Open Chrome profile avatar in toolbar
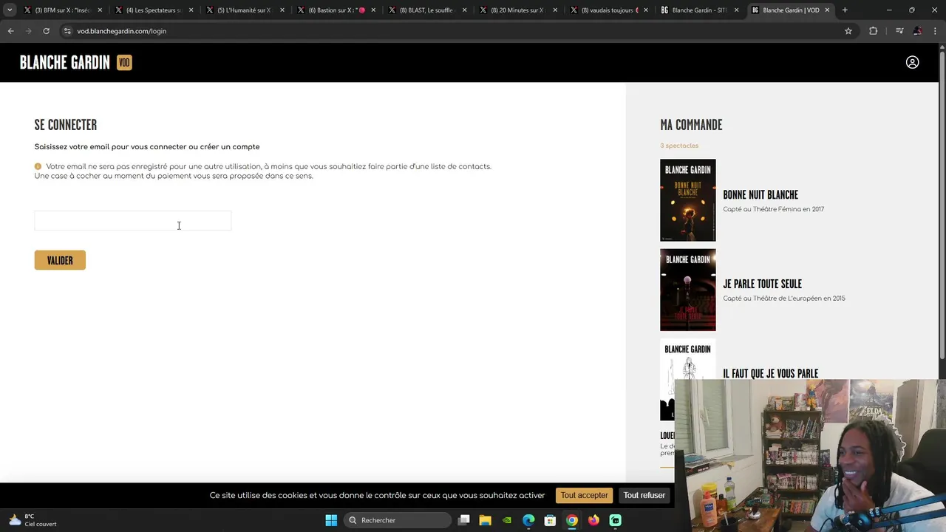The width and height of the screenshot is (946, 532). pos(917,31)
